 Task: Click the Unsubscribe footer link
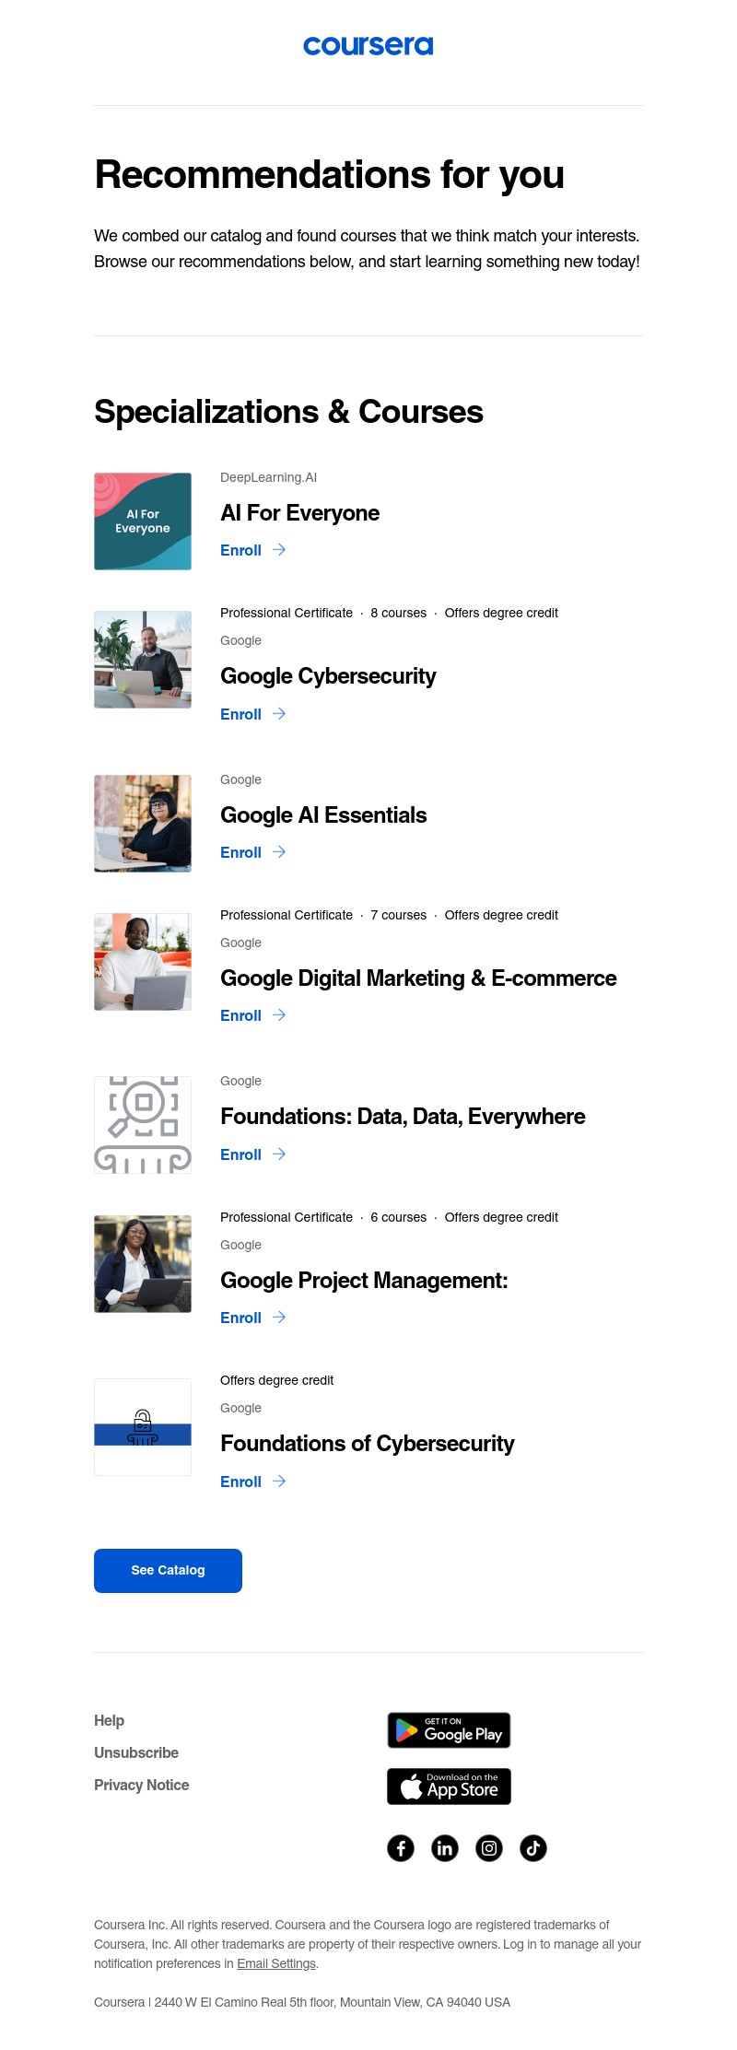[x=136, y=1752]
